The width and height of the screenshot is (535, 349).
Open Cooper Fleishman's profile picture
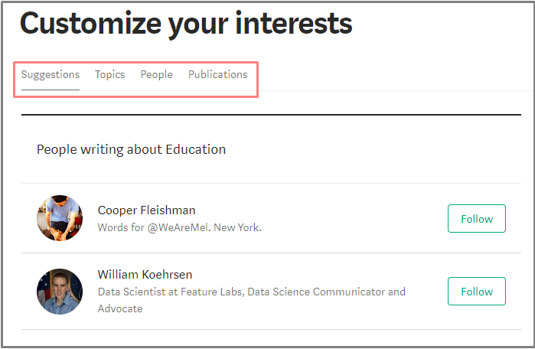pyautogui.click(x=60, y=218)
